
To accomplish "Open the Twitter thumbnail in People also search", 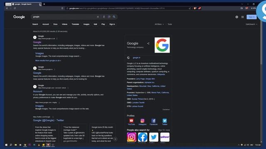I will (154, 137).
